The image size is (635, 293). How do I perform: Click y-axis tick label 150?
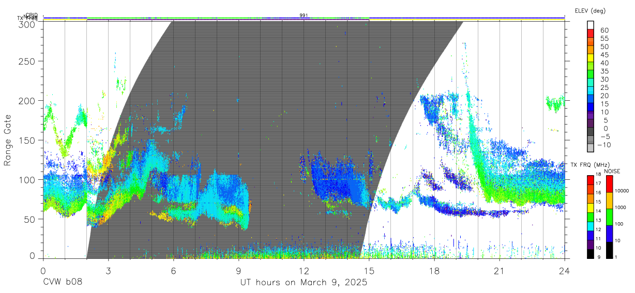27,140
